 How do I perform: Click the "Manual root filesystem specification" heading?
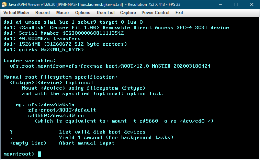tap(60, 77)
